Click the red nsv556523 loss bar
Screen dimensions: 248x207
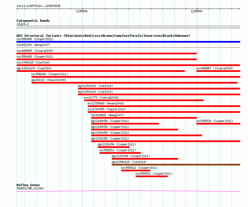coord(152,176)
